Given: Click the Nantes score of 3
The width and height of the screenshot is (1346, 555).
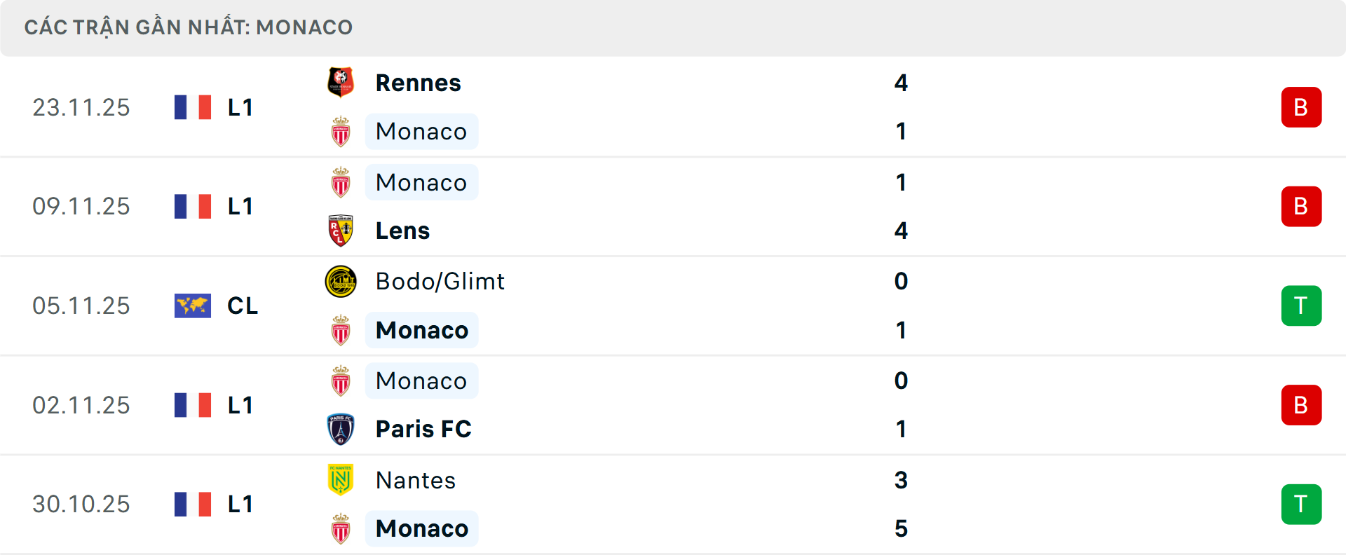Looking at the screenshot, I should click(901, 480).
